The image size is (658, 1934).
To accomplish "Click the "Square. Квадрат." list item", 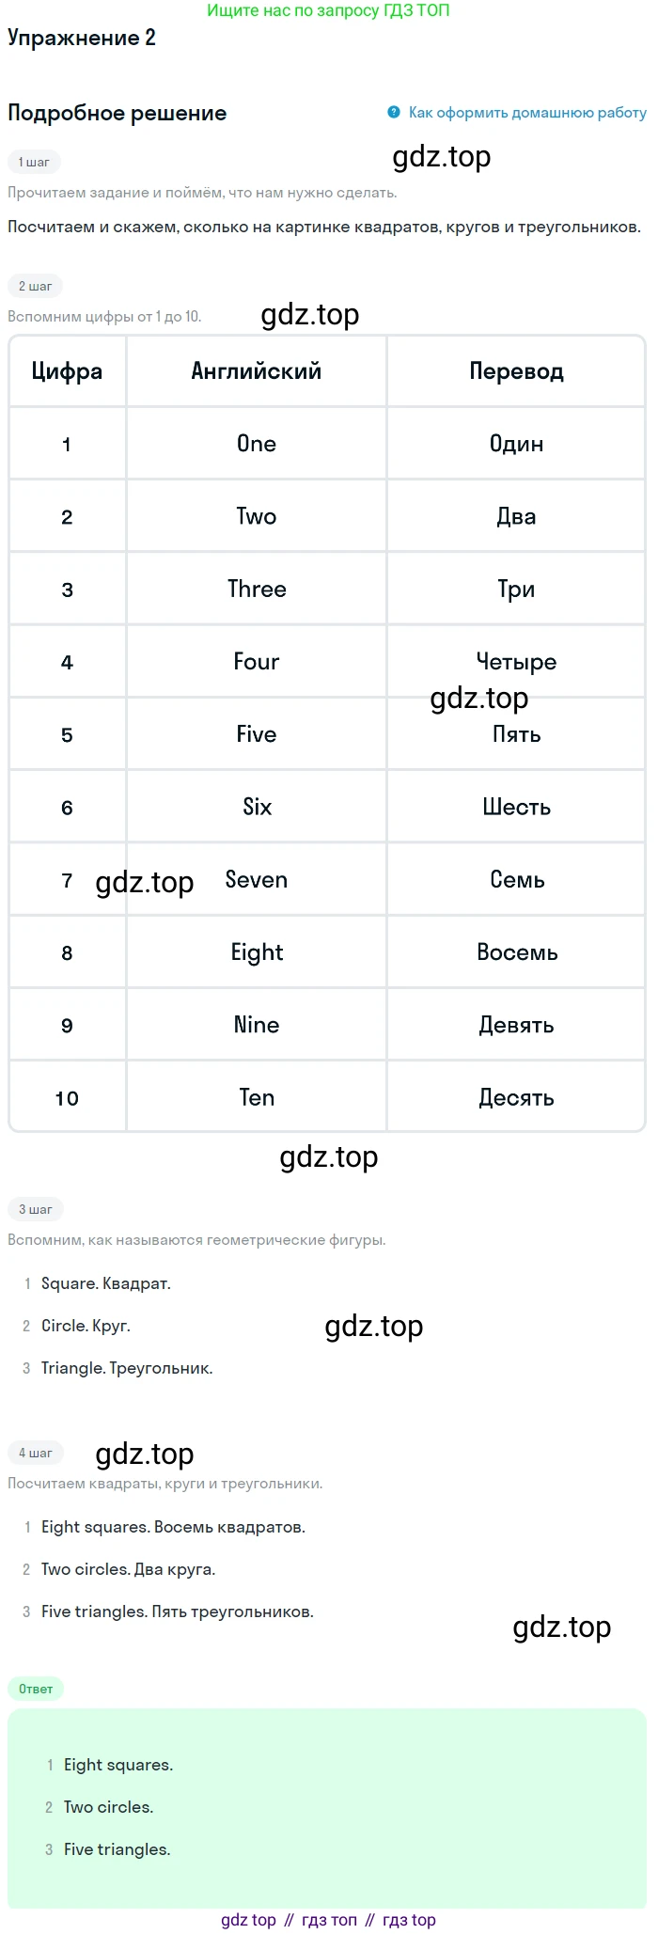I will 105,1284.
